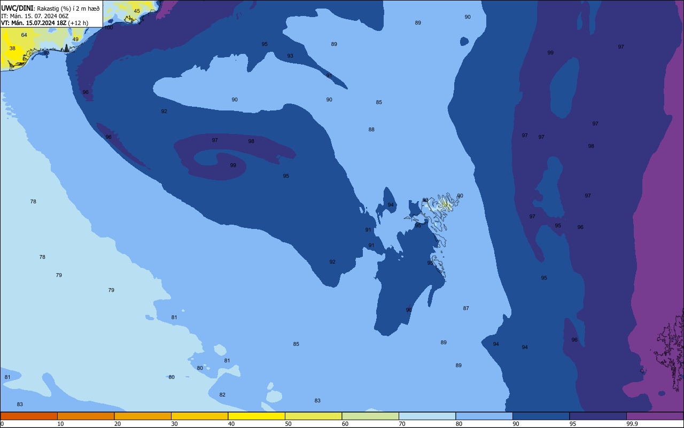Click the '100' humidity value on the map
The height and width of the screenshot is (428, 684).
coord(108,28)
